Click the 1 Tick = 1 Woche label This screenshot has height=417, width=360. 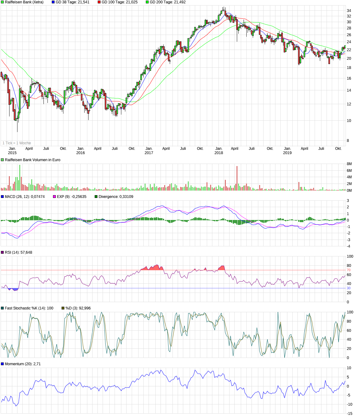click(17, 143)
